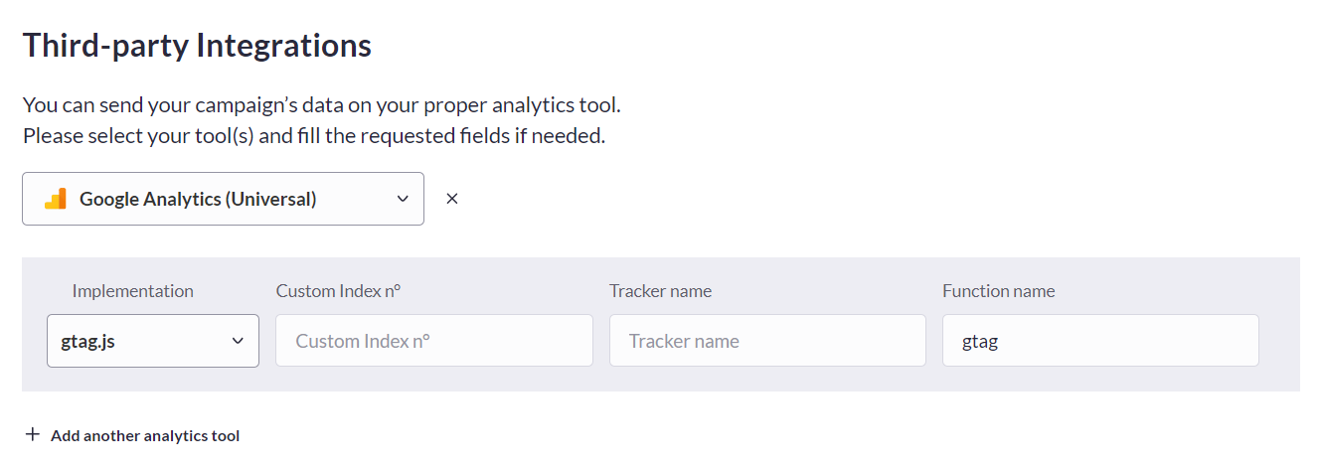Expand the analytics tool dropdown chevron
The height and width of the screenshot is (470, 1323).
[x=403, y=199]
